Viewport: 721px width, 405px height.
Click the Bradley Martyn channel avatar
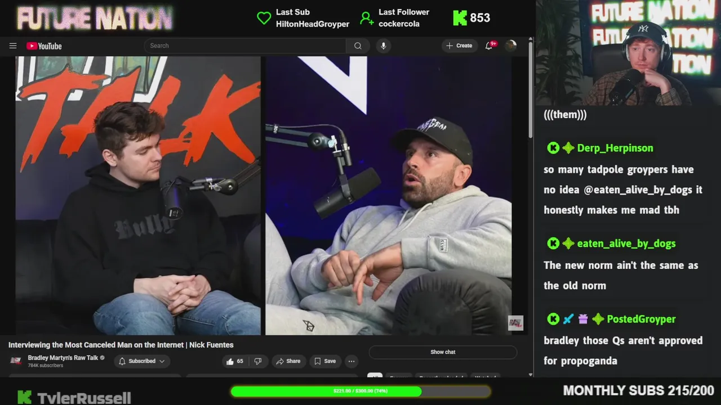16,361
